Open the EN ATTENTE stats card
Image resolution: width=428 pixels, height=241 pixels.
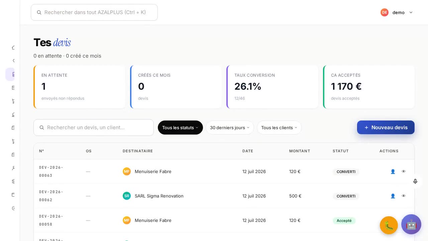pyautogui.click(x=80, y=87)
